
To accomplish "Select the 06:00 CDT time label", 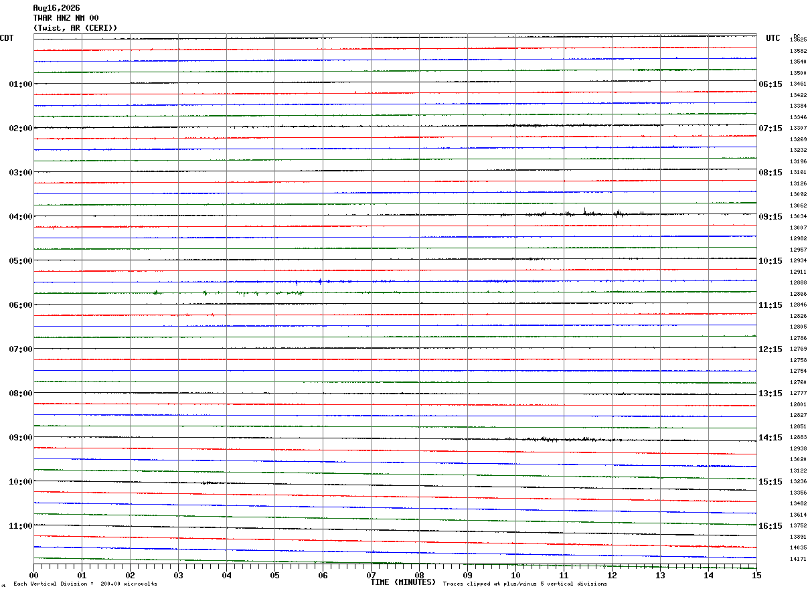I will pyautogui.click(x=21, y=305).
